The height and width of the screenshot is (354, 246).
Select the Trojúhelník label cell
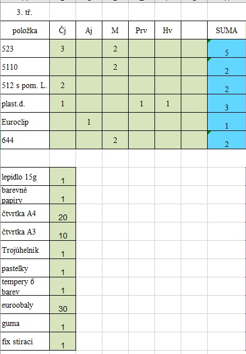click(x=25, y=250)
